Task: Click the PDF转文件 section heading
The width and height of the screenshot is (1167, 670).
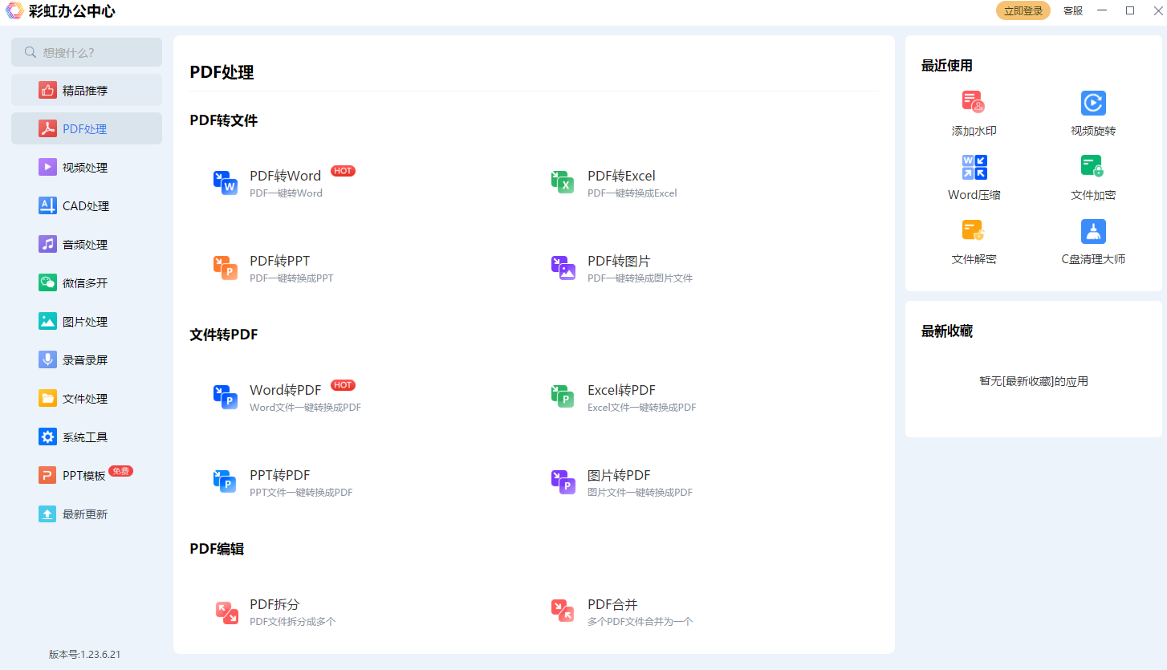Action: coord(224,120)
